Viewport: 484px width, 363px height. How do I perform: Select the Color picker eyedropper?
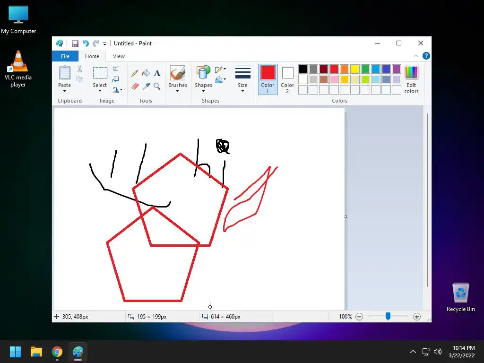coord(146,86)
